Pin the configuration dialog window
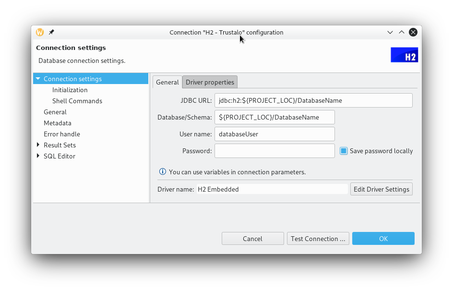 [51, 32]
